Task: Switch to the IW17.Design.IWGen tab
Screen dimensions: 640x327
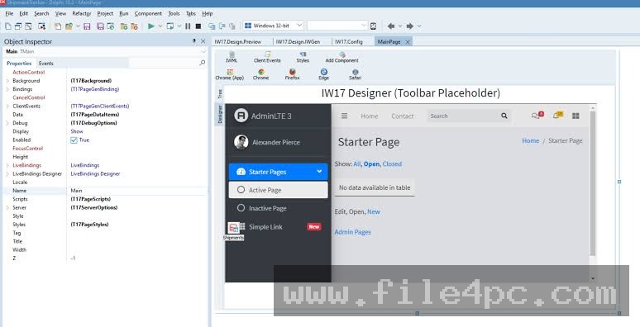Action: (x=298, y=41)
